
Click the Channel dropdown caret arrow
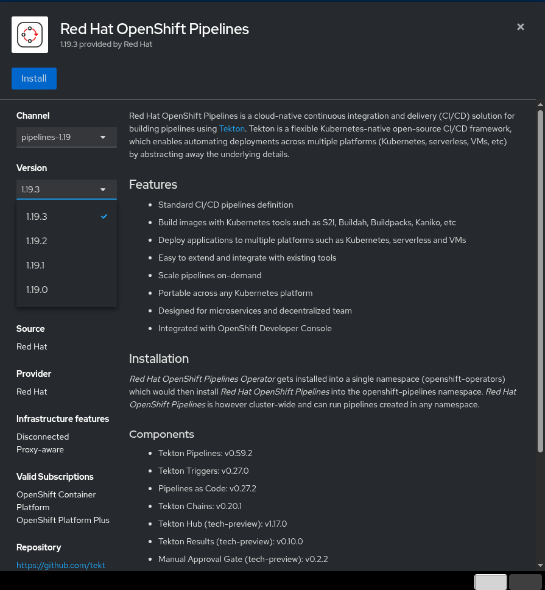(103, 137)
